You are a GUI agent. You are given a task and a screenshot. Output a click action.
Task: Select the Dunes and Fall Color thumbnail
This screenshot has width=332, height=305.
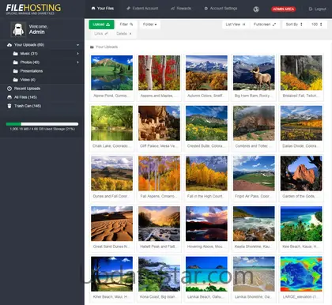111,173
